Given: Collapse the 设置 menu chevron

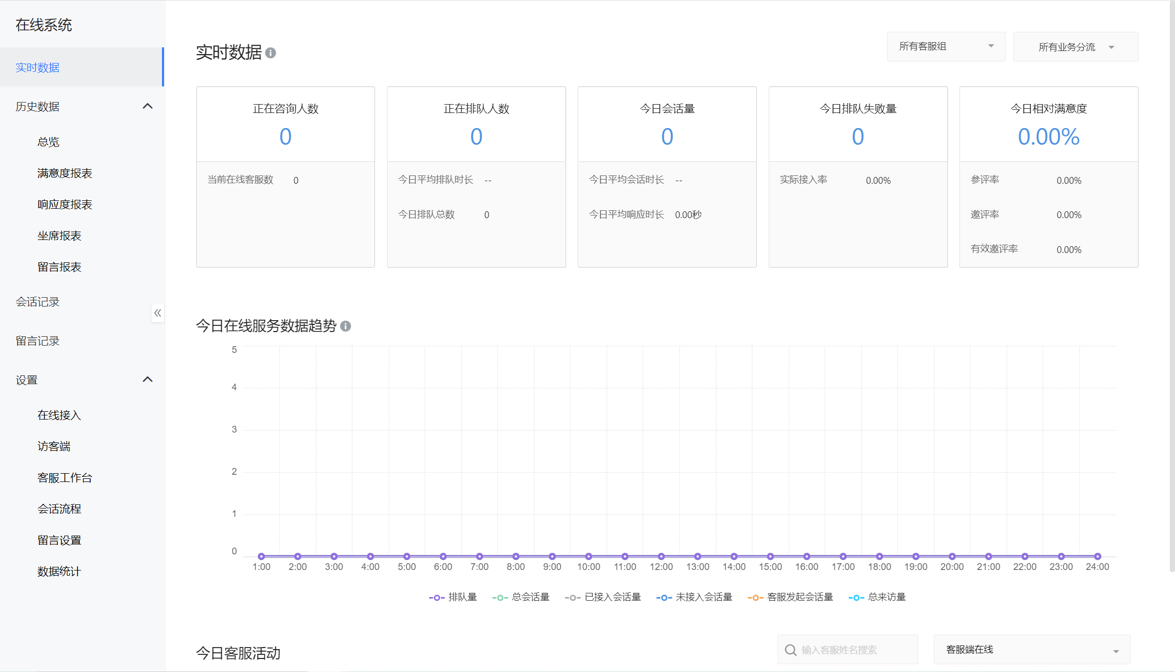Looking at the screenshot, I should [x=147, y=379].
